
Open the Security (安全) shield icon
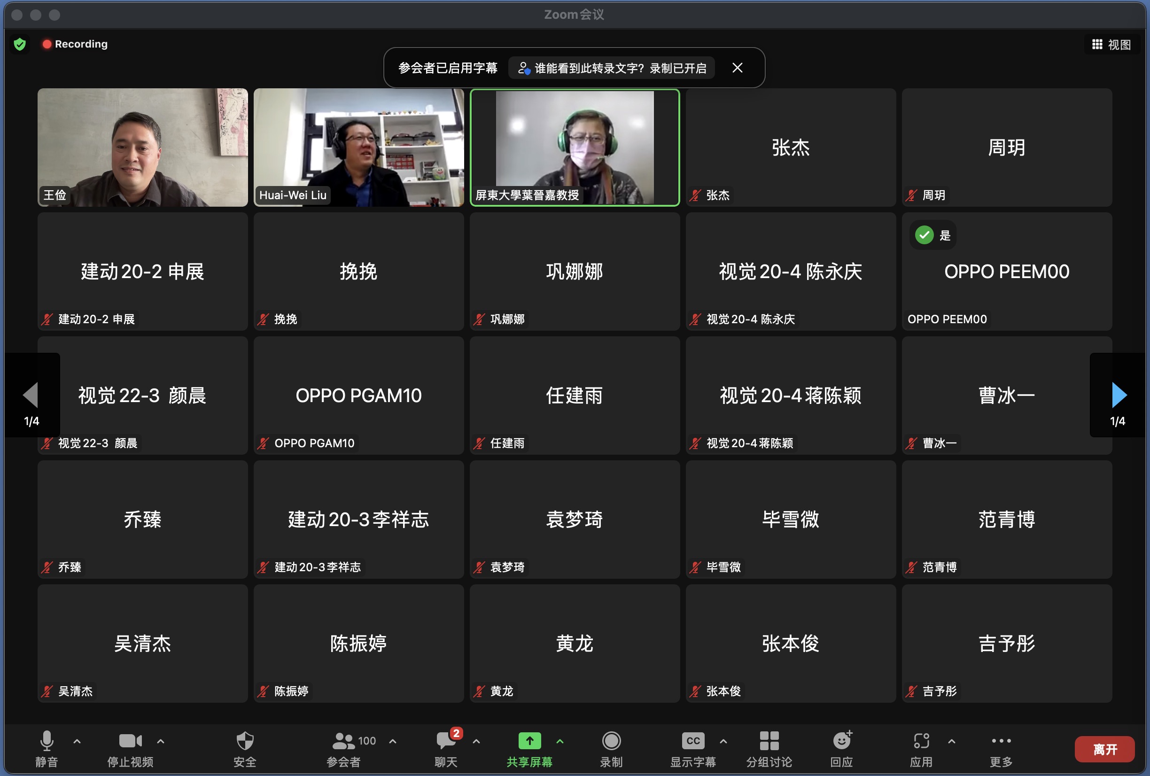click(245, 741)
